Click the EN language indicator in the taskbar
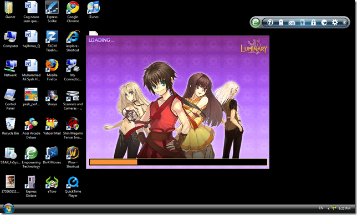357x215 pixels. 321,208
